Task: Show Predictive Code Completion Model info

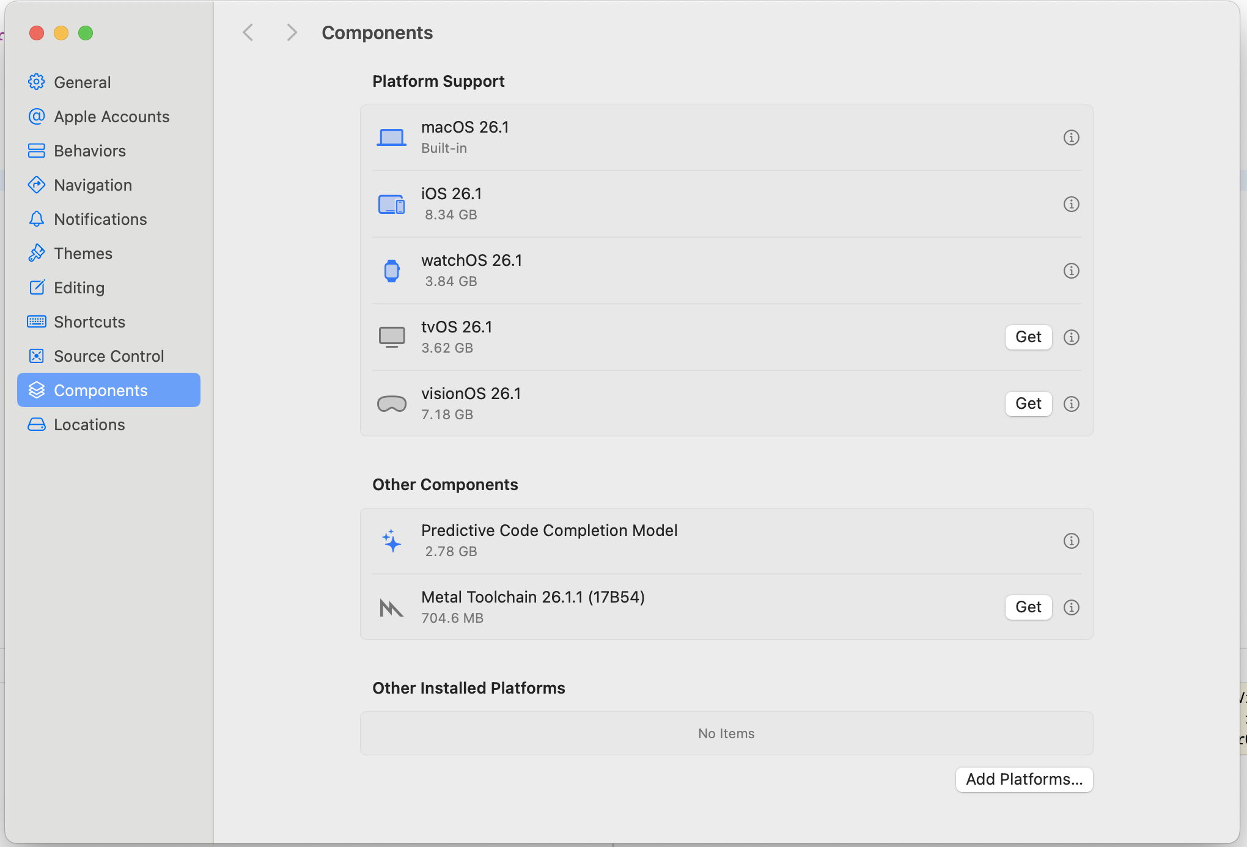Action: pyautogui.click(x=1071, y=541)
